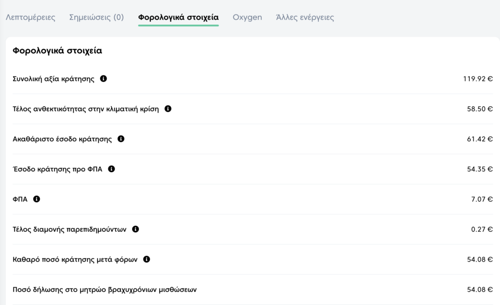Select the ΦΠΑ amount 7.07 €

[482, 199]
